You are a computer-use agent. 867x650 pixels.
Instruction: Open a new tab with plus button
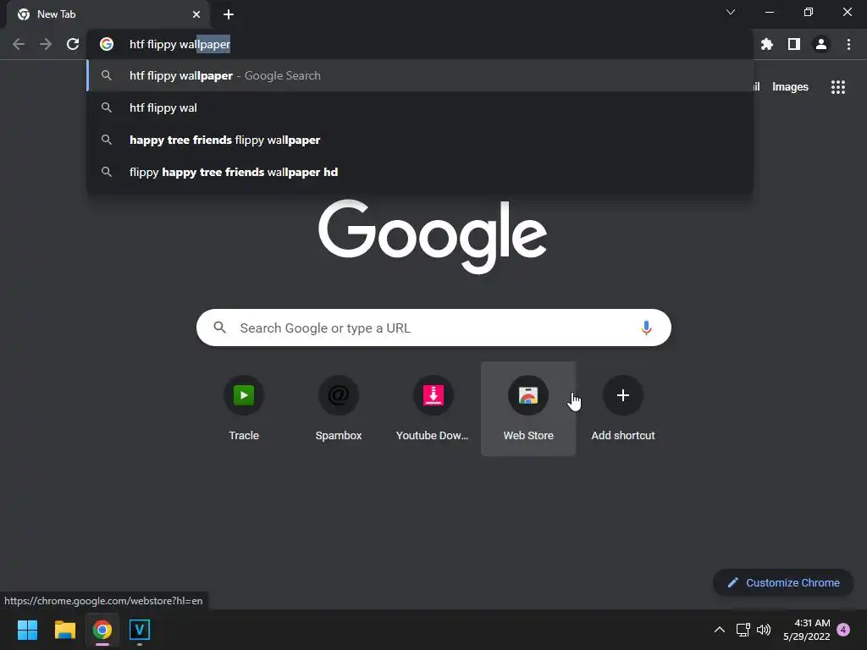click(229, 14)
